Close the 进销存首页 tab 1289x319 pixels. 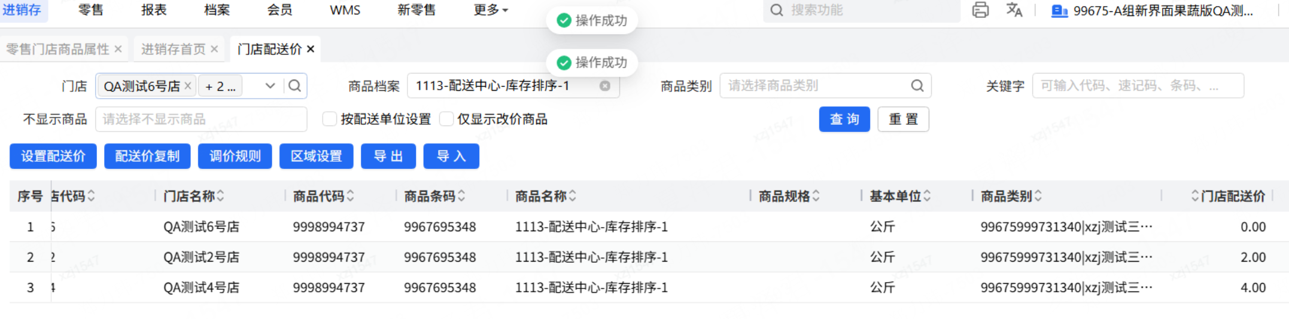(214, 49)
